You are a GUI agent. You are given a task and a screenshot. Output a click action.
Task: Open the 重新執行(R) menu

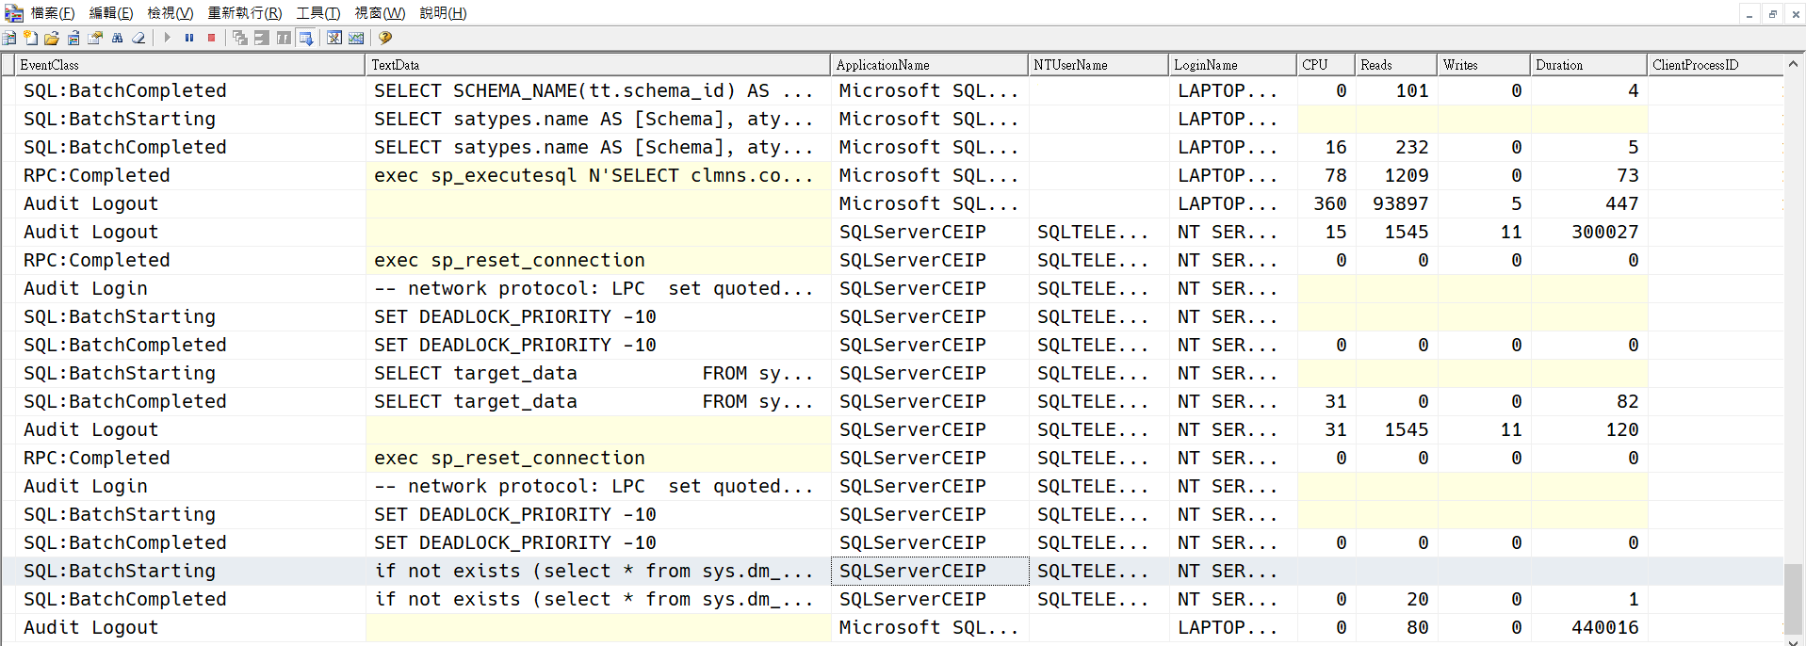245,13
